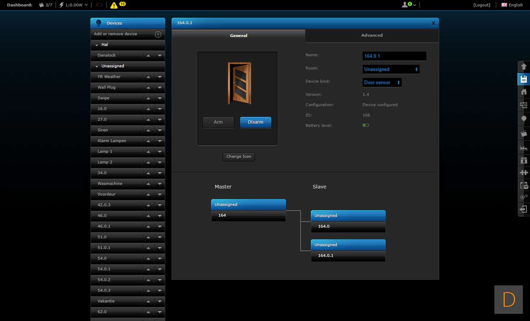The width and height of the screenshot is (530, 321).
Task: Click the Change Icon button
Action: (x=239, y=157)
